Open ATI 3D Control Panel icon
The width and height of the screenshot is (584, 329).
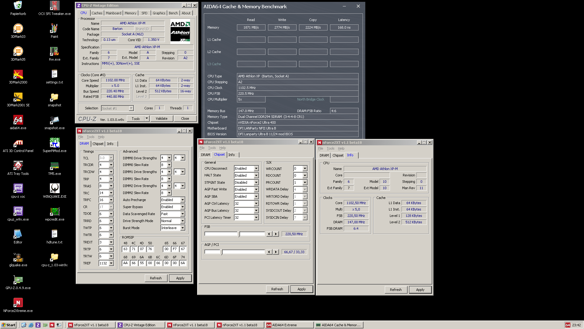pos(18,145)
